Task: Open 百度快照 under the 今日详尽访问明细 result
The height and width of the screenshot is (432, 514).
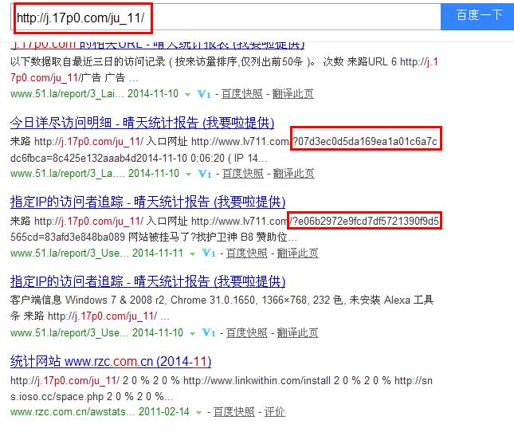Action: (242, 173)
